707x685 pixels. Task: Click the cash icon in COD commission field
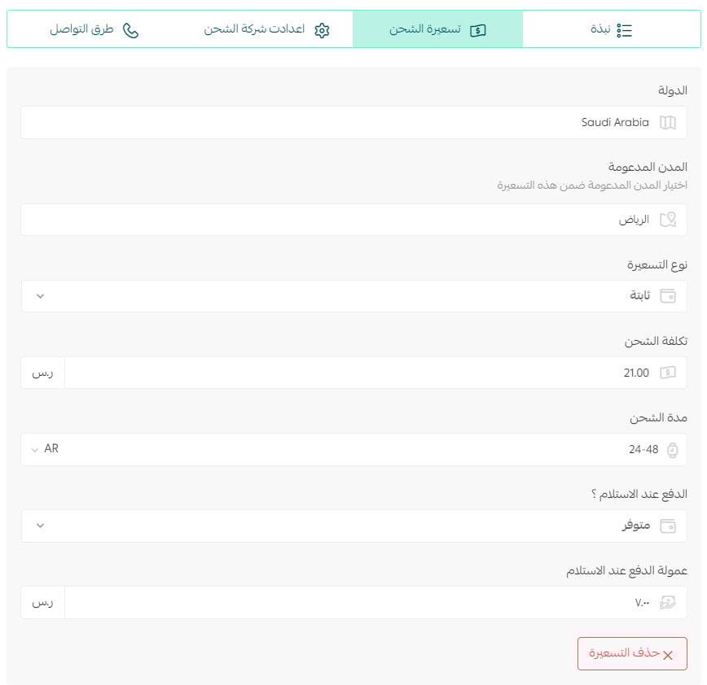click(668, 602)
